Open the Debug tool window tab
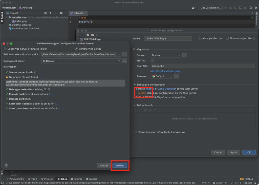259x185 pixels. [62, 179]
